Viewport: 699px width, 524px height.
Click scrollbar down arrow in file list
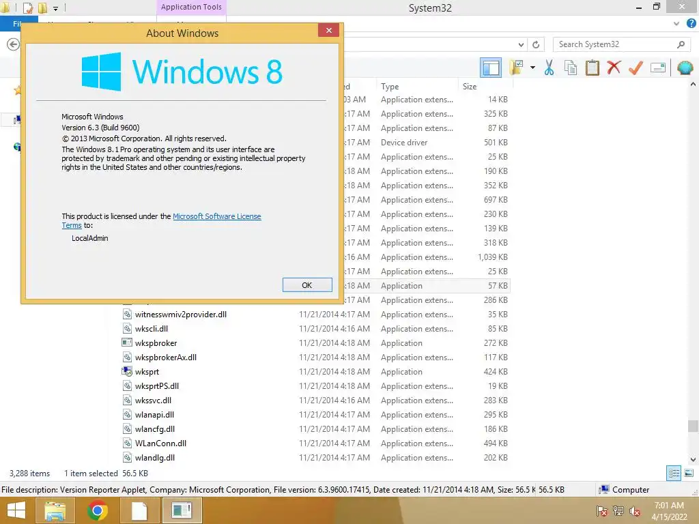pyautogui.click(x=693, y=459)
